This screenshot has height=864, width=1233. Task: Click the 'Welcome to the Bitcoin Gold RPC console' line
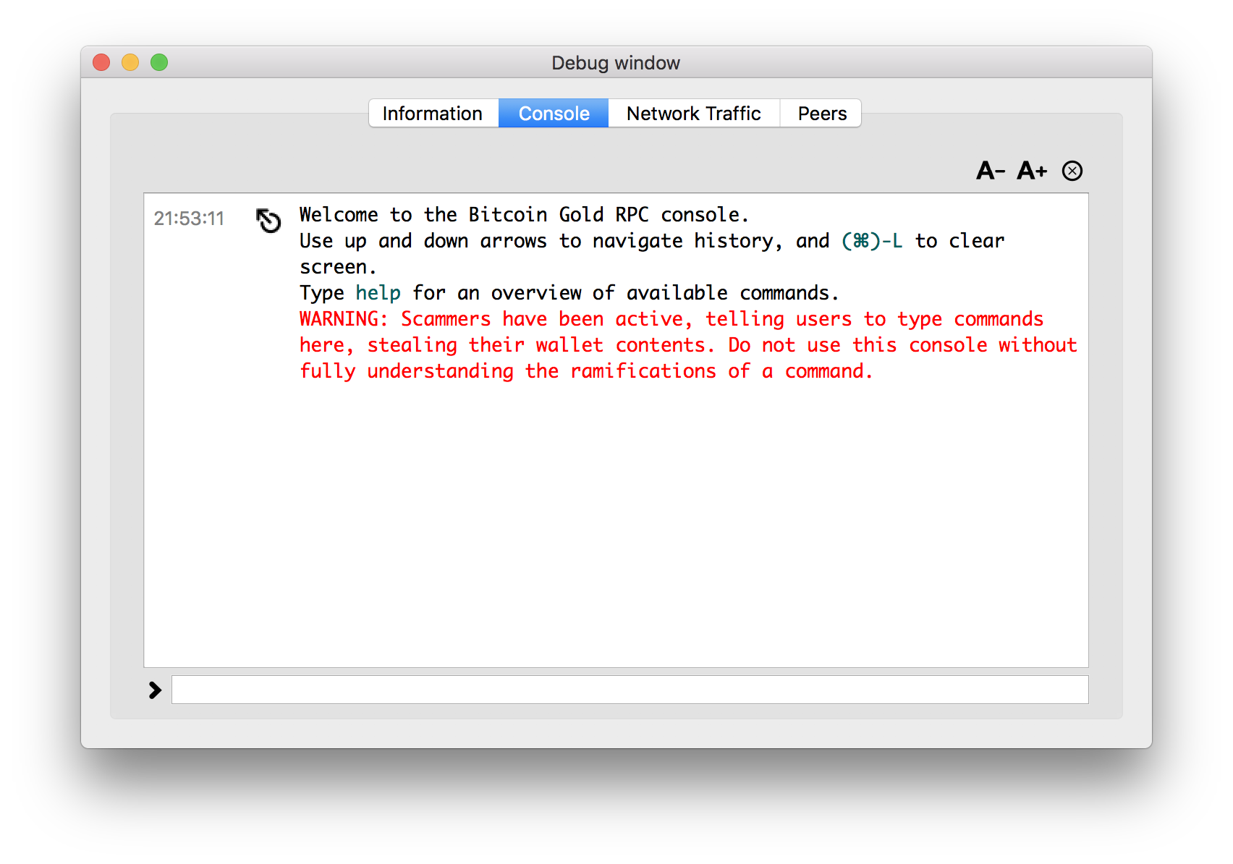click(x=524, y=215)
